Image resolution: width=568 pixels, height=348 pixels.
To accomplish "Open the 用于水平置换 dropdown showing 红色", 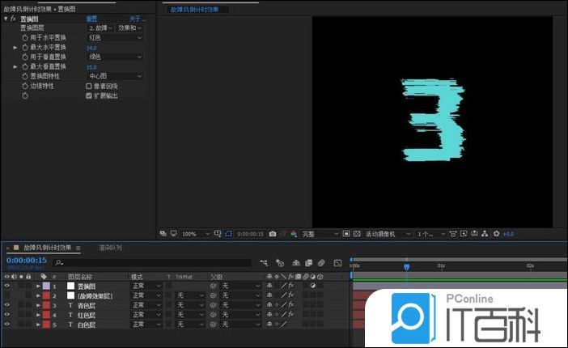I will pyautogui.click(x=115, y=38).
